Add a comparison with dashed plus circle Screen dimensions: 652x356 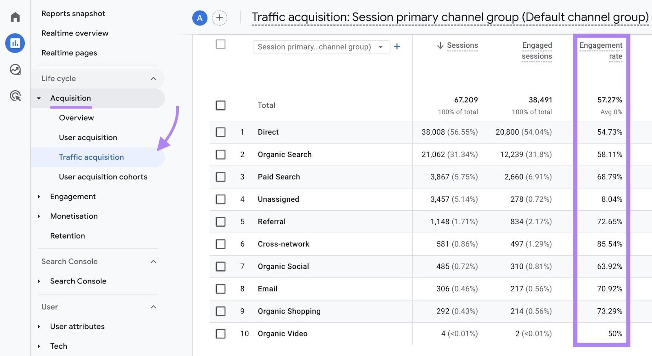[x=219, y=18]
